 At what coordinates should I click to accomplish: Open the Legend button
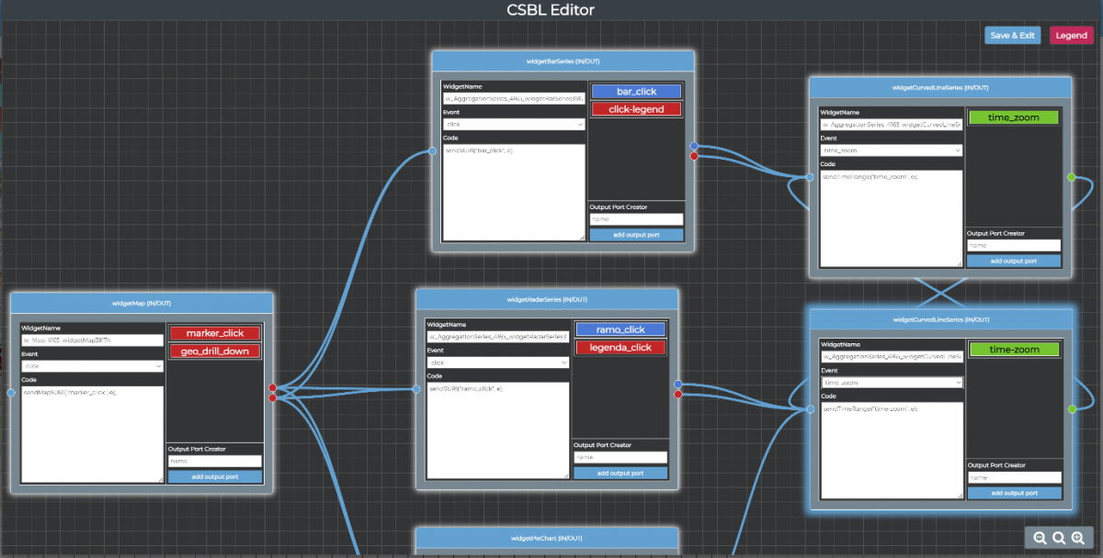point(1071,36)
